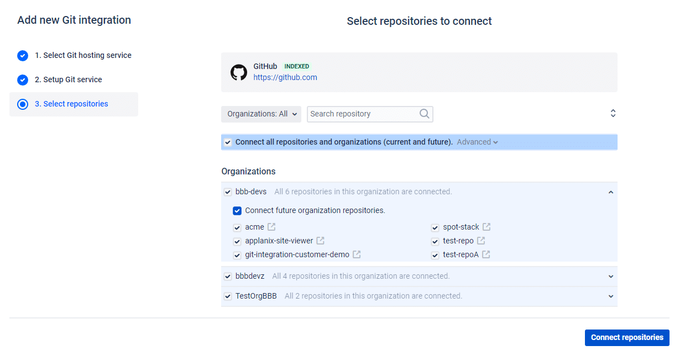Toggle Connect all repositories and organizations checkbox
This screenshot has height=356, width=685.
pos(228,142)
